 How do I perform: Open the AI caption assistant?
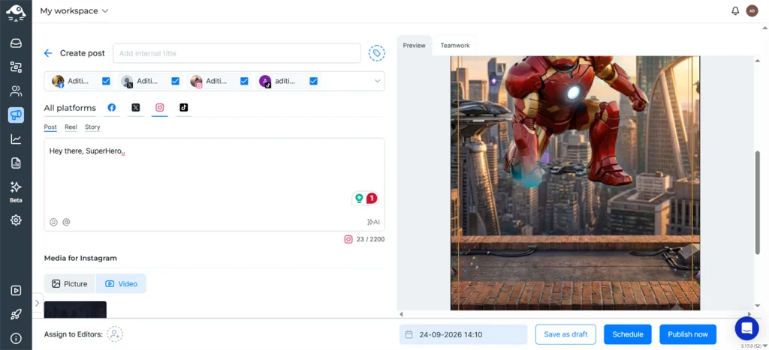point(374,222)
